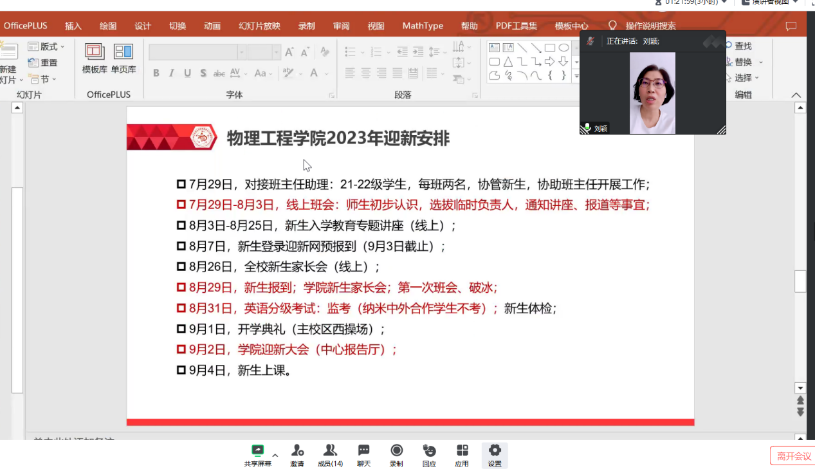Click the next slide double-arrow button
This screenshot has height=471, width=815.
(x=800, y=412)
